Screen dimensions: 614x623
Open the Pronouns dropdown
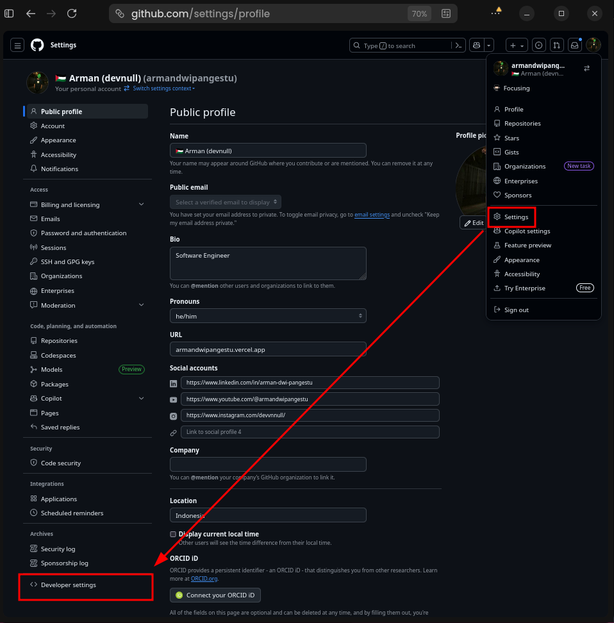[x=268, y=315]
